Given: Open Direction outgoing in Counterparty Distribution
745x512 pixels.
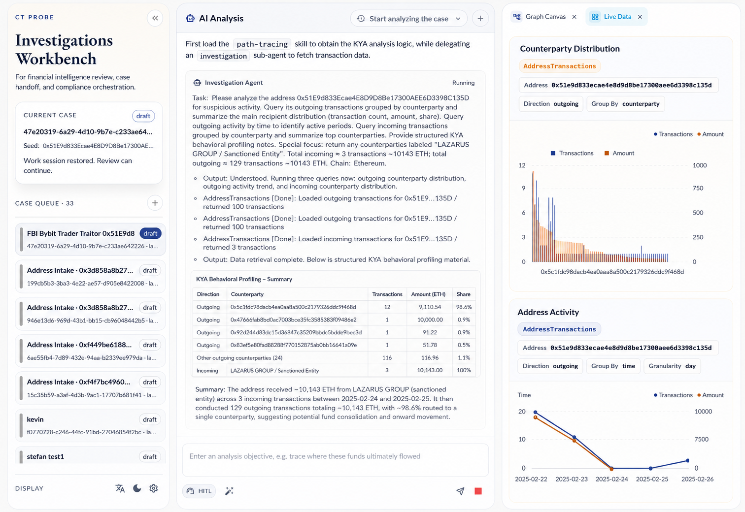Looking at the screenshot, I should (x=551, y=104).
